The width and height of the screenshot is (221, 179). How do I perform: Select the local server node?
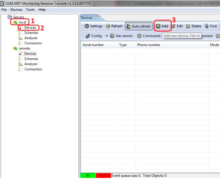(x=22, y=22)
